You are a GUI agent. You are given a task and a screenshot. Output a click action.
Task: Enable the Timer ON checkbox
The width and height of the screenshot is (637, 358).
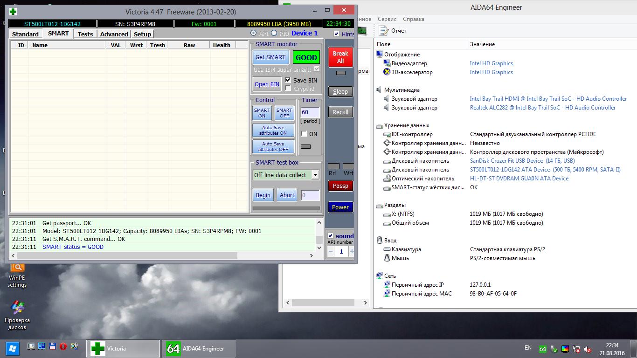click(304, 134)
